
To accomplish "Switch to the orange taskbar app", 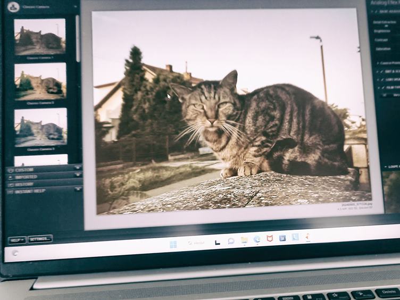I will pos(308,237).
